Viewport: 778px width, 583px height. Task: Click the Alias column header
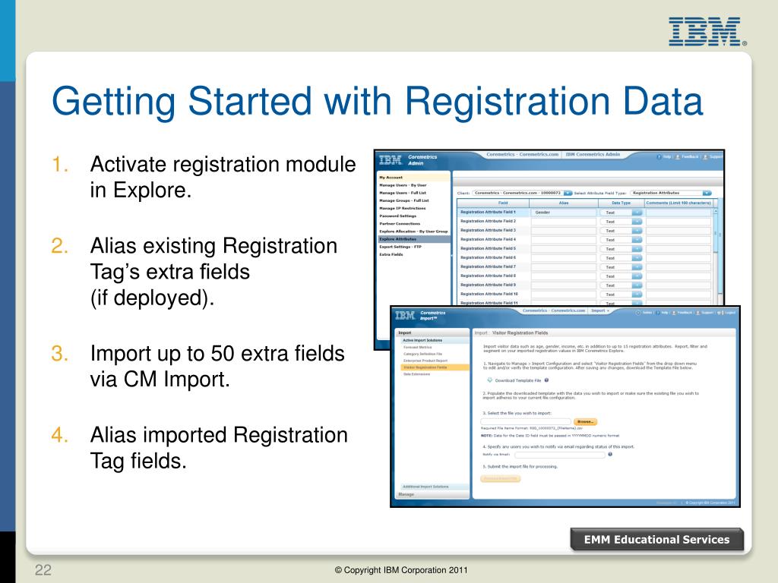564,203
